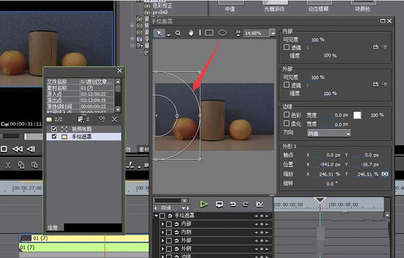Expand the 内部 keyframe track

coord(163,224)
